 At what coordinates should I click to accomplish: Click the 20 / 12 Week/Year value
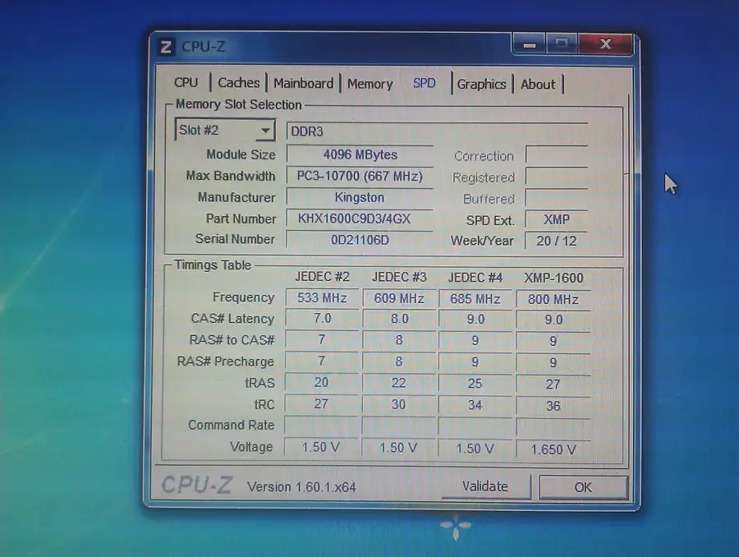click(557, 241)
